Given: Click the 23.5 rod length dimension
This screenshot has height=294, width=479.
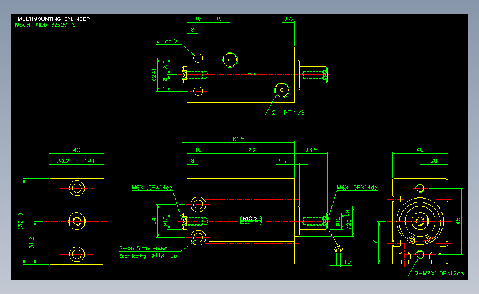Looking at the screenshot, I should point(311,150).
